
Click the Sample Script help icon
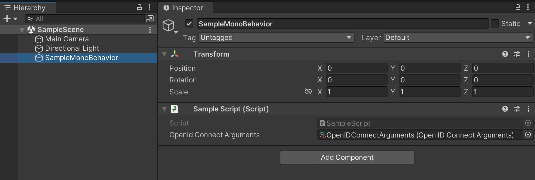[505, 109]
